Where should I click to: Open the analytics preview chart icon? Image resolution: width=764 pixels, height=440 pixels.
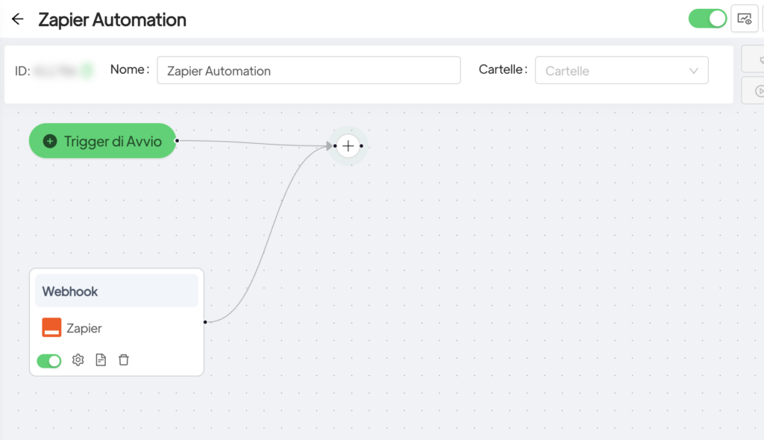744,19
